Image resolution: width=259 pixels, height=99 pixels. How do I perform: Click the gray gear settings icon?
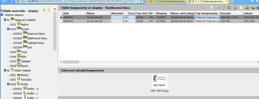coord(235,8)
